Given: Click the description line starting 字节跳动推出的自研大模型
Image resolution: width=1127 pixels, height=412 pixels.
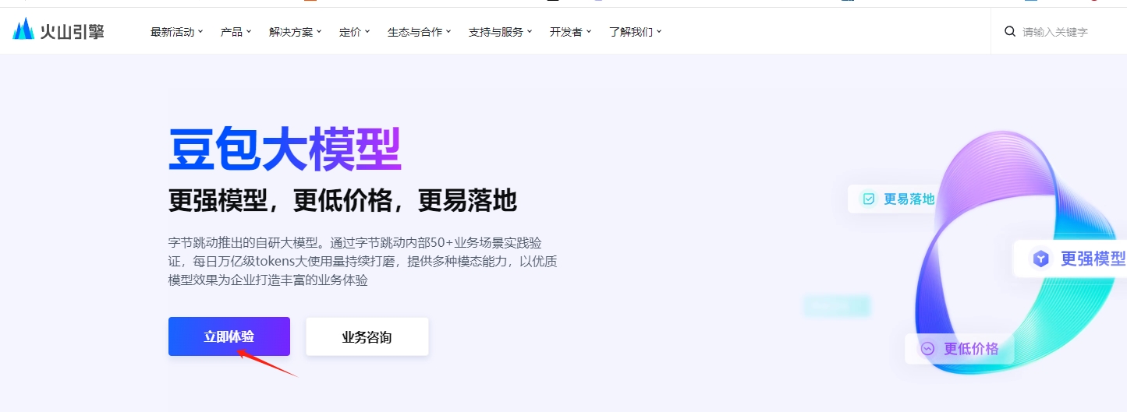Looking at the screenshot, I should [355, 241].
